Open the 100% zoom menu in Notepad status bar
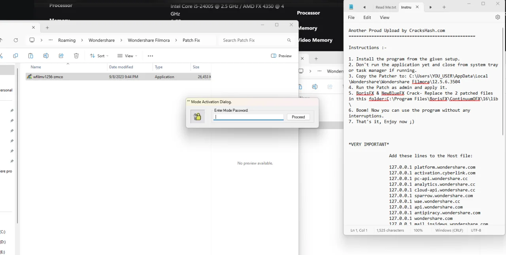The height and width of the screenshot is (255, 506). click(418, 230)
